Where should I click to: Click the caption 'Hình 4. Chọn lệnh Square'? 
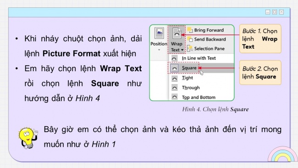pyautogui.click(x=215, y=109)
